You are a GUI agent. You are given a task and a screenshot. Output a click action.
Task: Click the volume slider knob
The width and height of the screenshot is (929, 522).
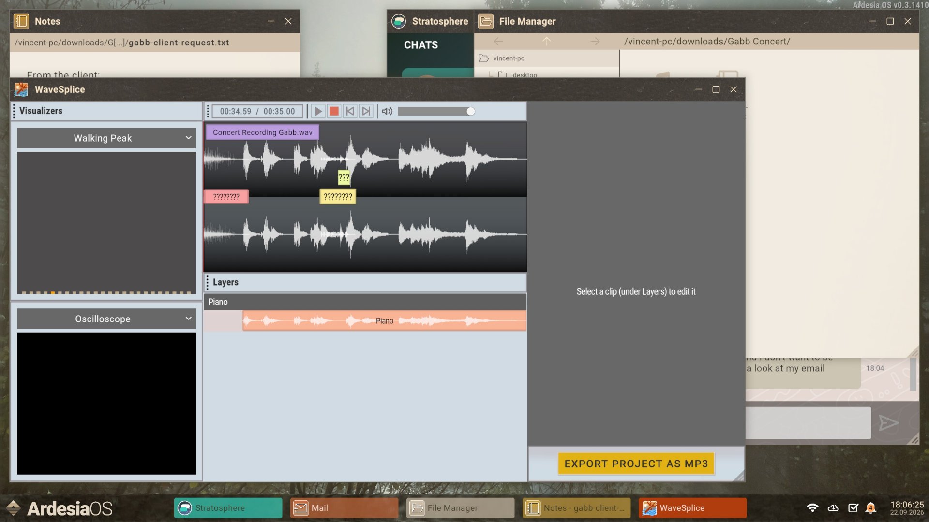[470, 111]
